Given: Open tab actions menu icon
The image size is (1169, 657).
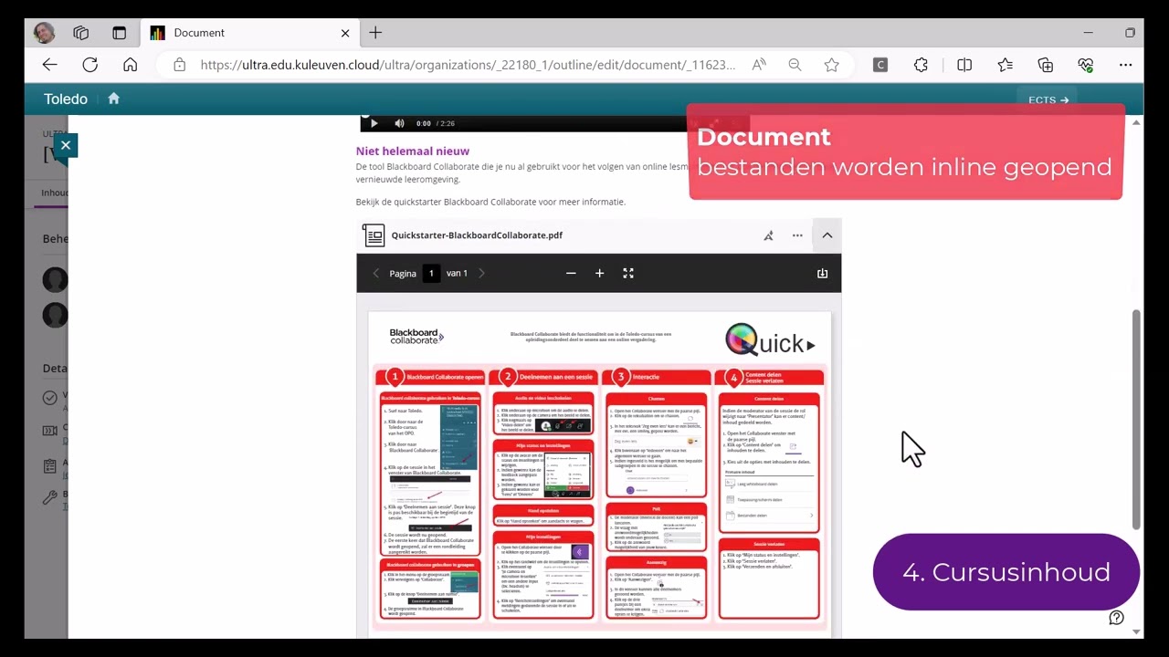Looking at the screenshot, I should coord(119,33).
